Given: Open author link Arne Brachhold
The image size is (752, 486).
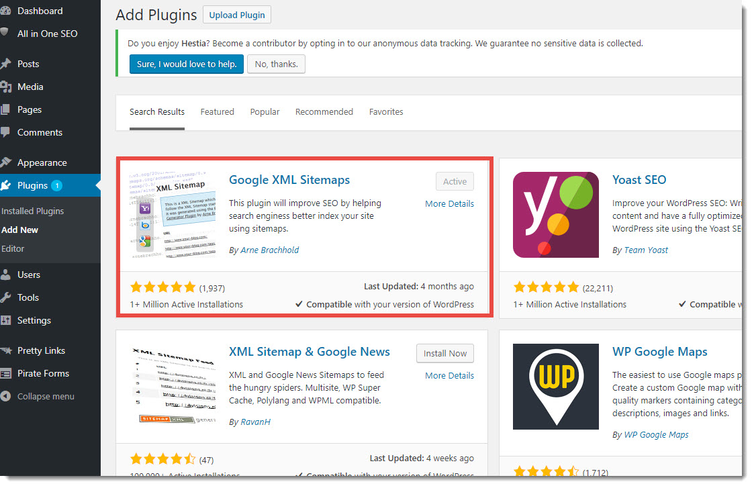Looking at the screenshot, I should [x=269, y=250].
